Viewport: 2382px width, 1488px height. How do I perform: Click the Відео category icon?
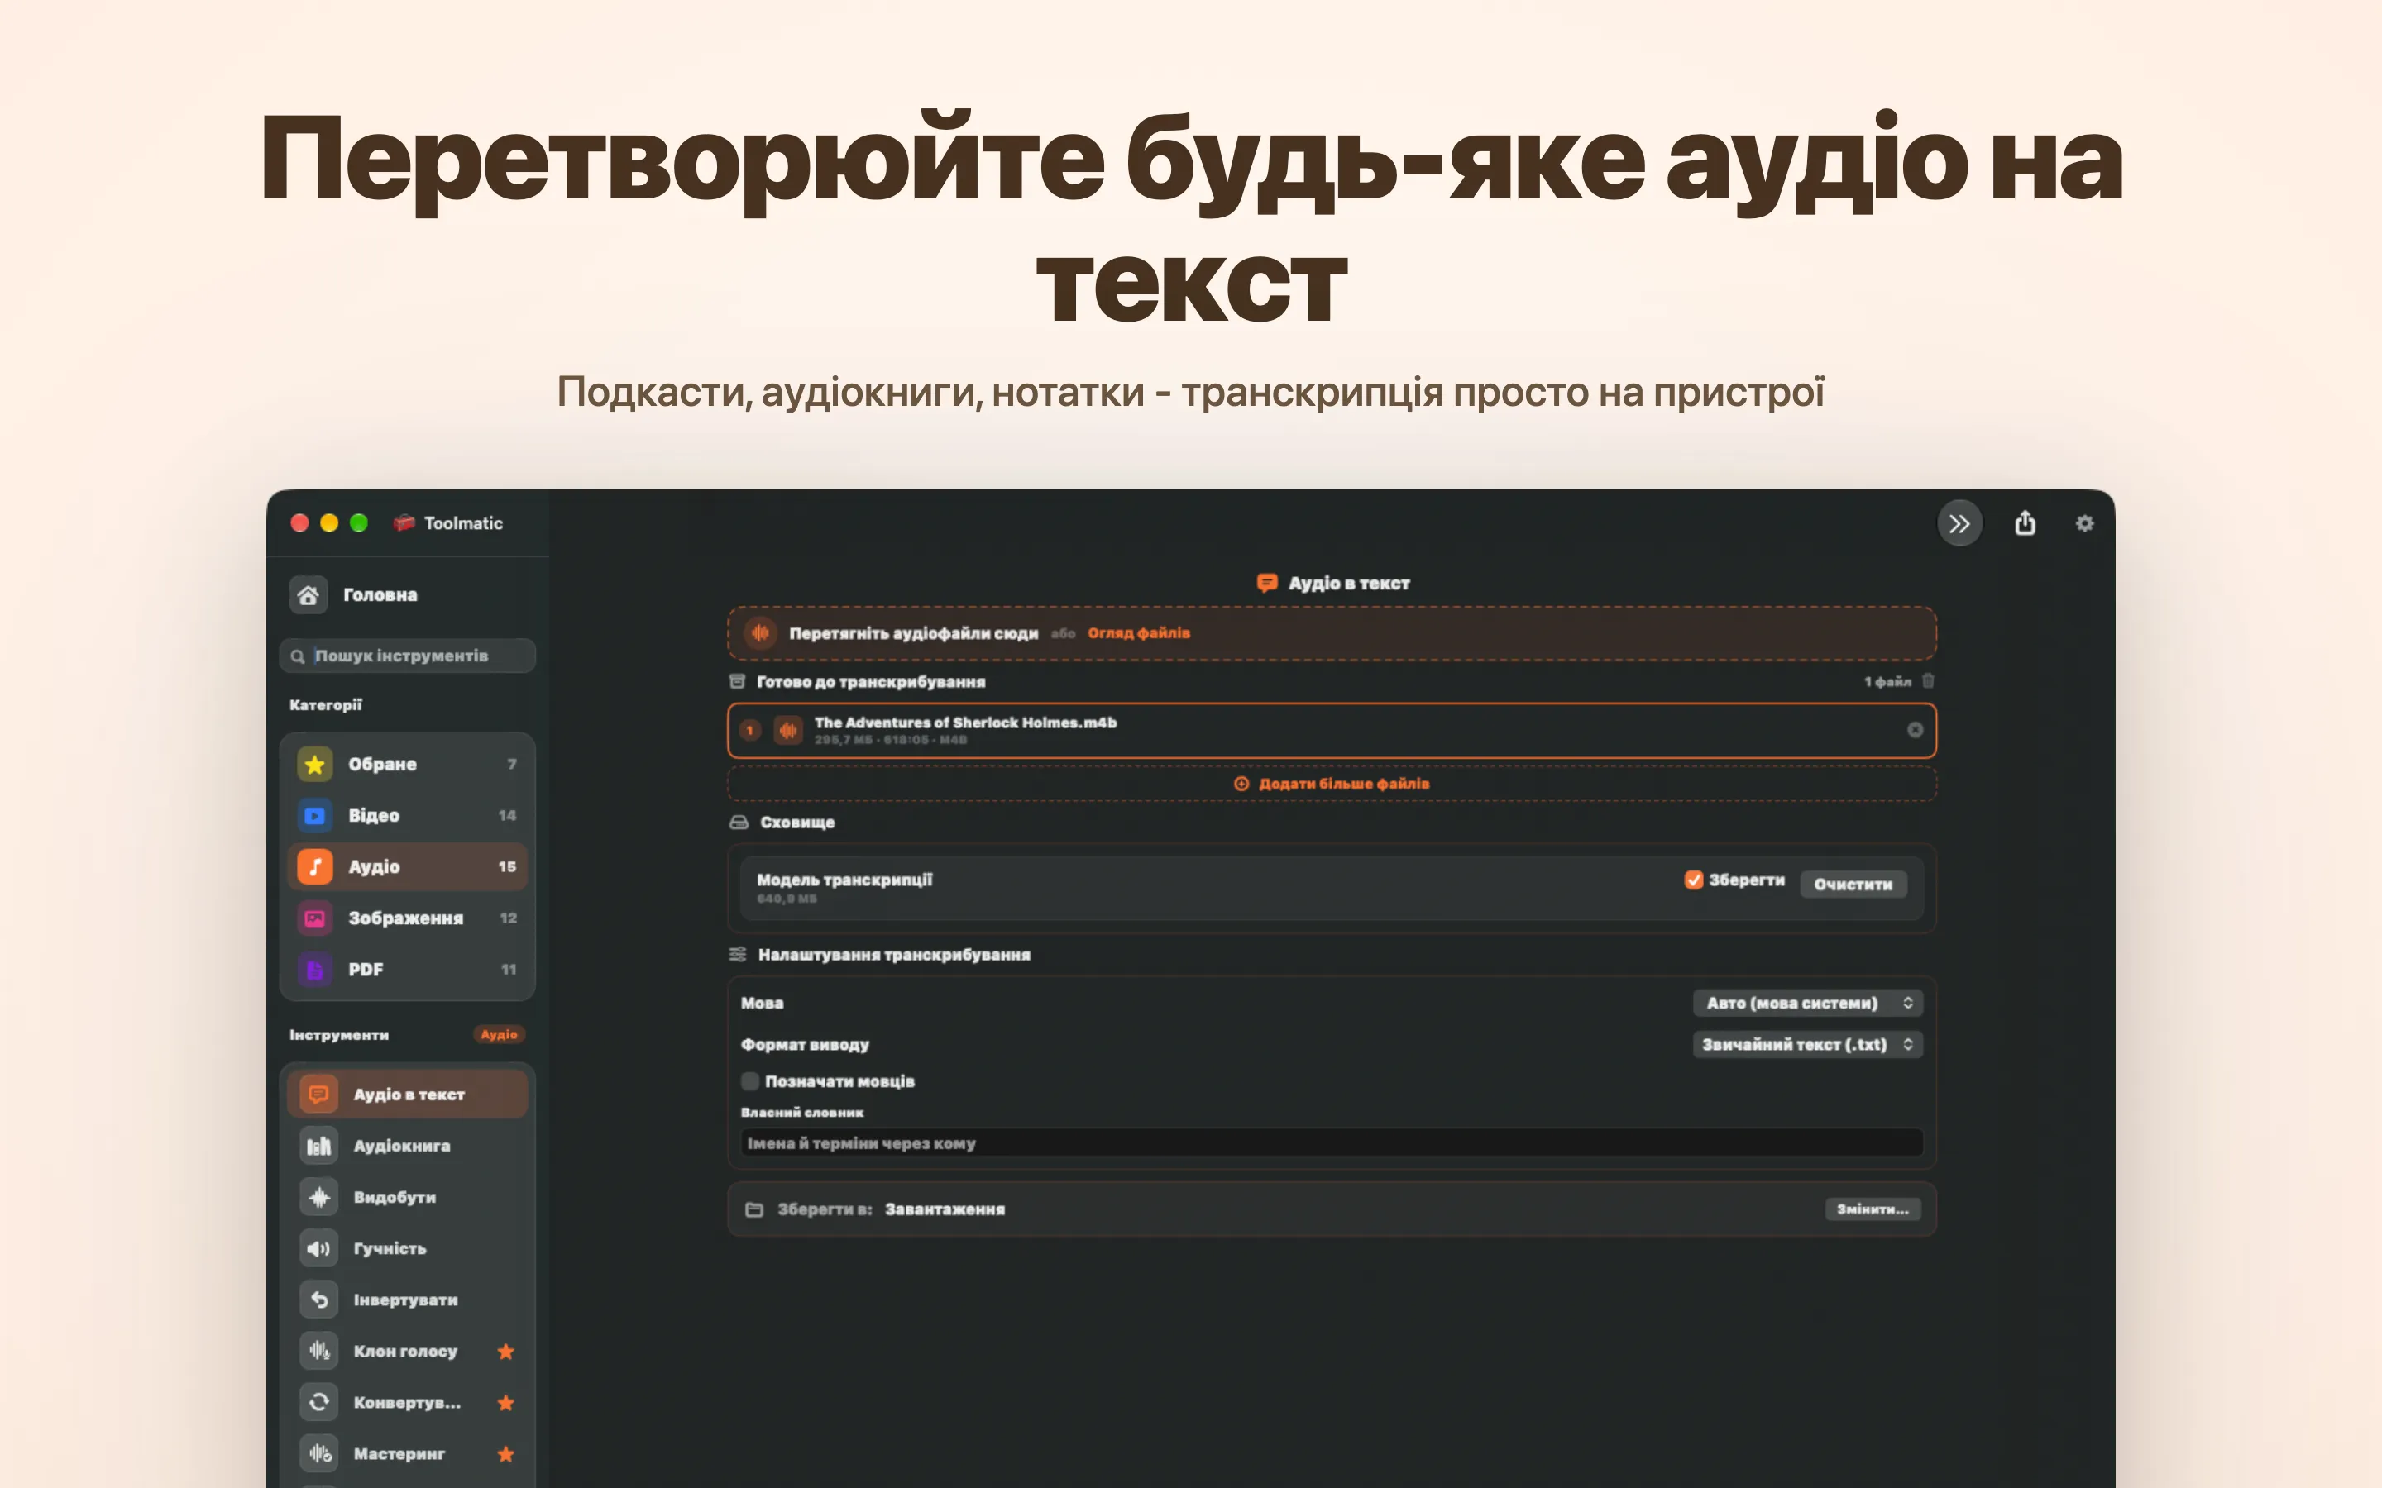(x=315, y=815)
